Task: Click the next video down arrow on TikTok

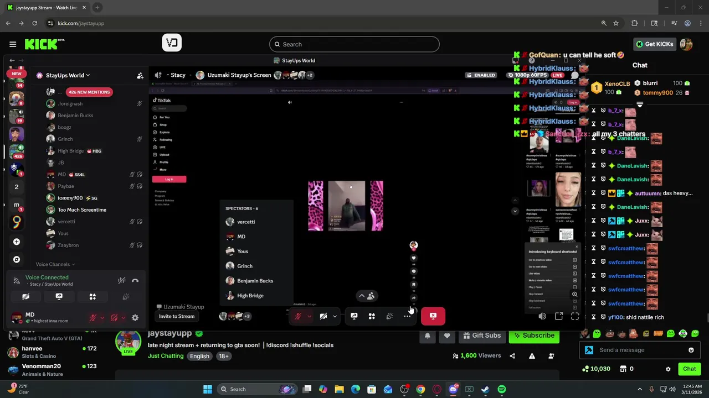Action: [515, 211]
